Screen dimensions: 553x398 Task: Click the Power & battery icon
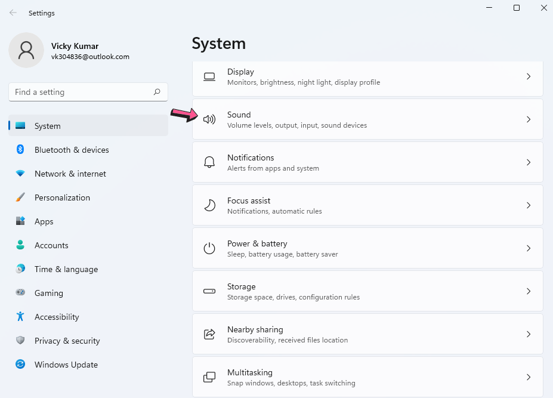tap(209, 248)
